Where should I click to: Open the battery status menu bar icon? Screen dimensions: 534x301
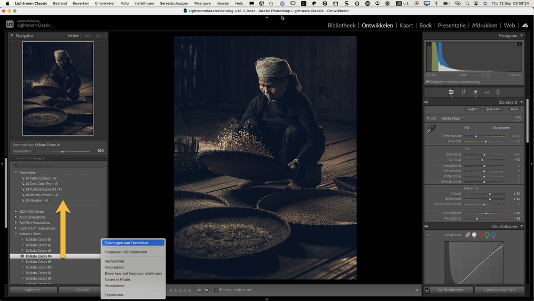(446, 3)
